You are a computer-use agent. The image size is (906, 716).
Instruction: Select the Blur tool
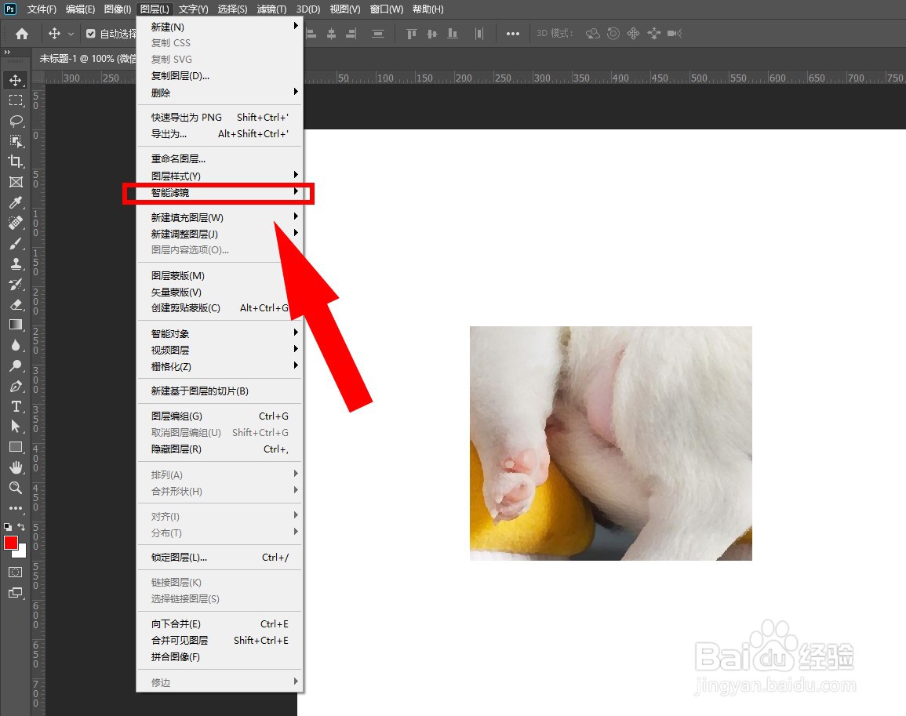pyautogui.click(x=16, y=345)
